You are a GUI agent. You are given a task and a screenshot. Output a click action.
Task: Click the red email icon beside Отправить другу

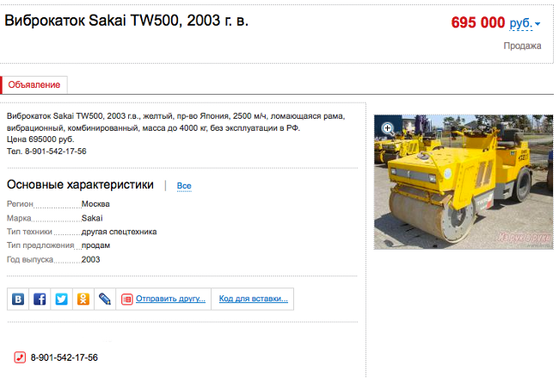coord(127,299)
